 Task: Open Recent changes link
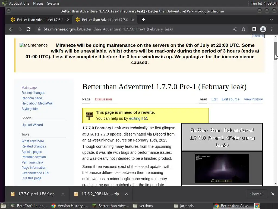click(x=33, y=93)
